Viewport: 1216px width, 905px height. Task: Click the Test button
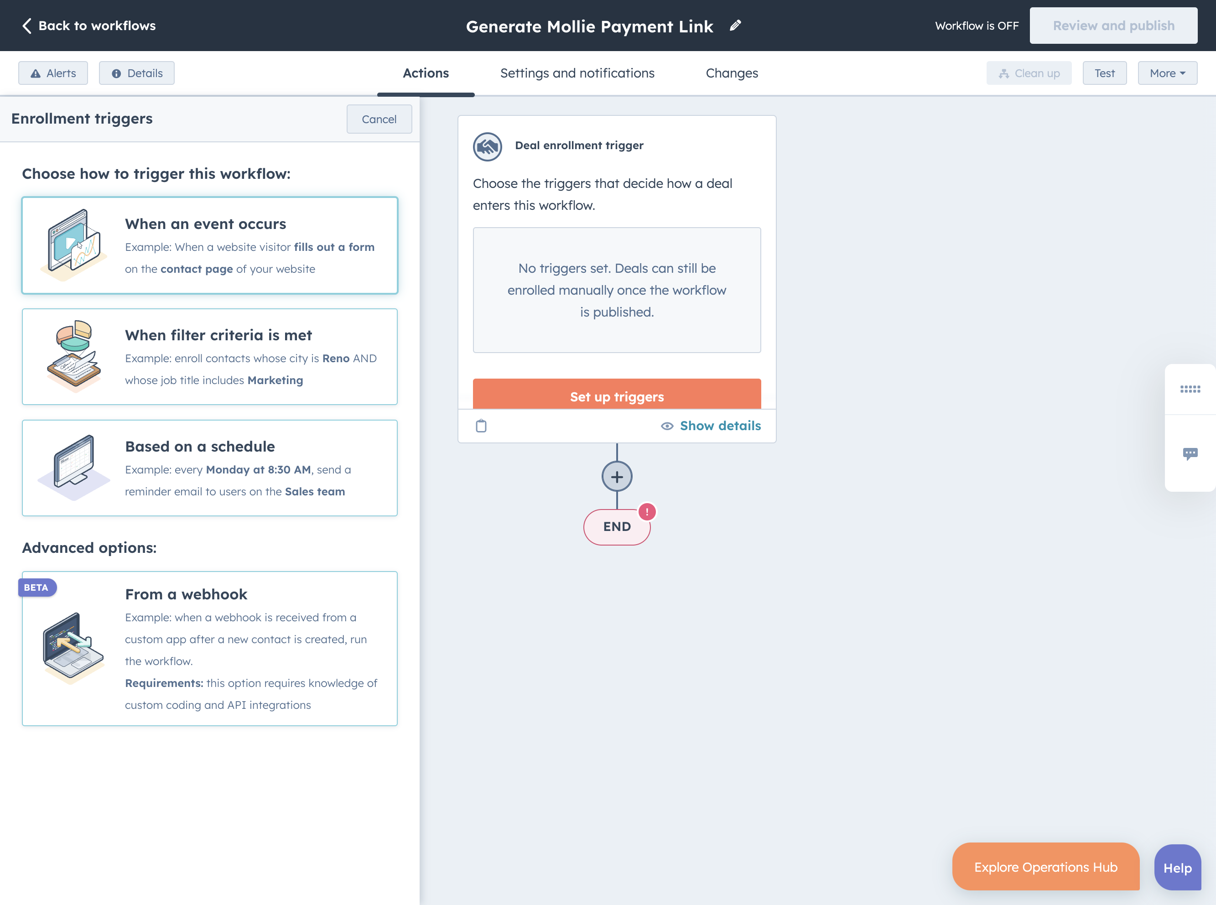point(1104,73)
